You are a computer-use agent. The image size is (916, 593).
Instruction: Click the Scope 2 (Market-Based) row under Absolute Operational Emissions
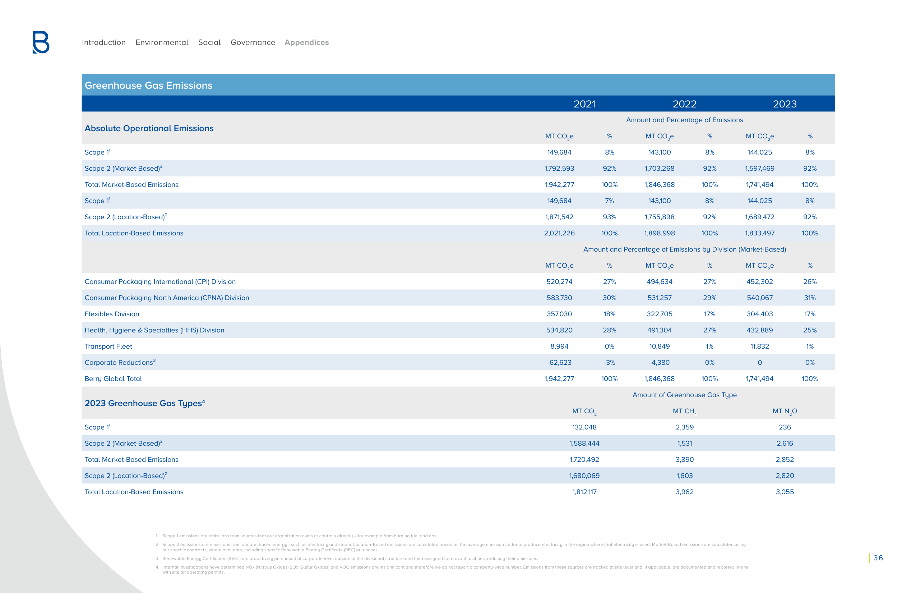point(458,168)
